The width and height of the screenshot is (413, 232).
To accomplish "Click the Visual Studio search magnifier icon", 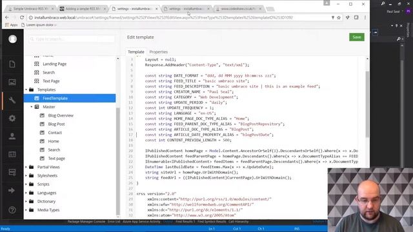I will click(x=383, y=3).
